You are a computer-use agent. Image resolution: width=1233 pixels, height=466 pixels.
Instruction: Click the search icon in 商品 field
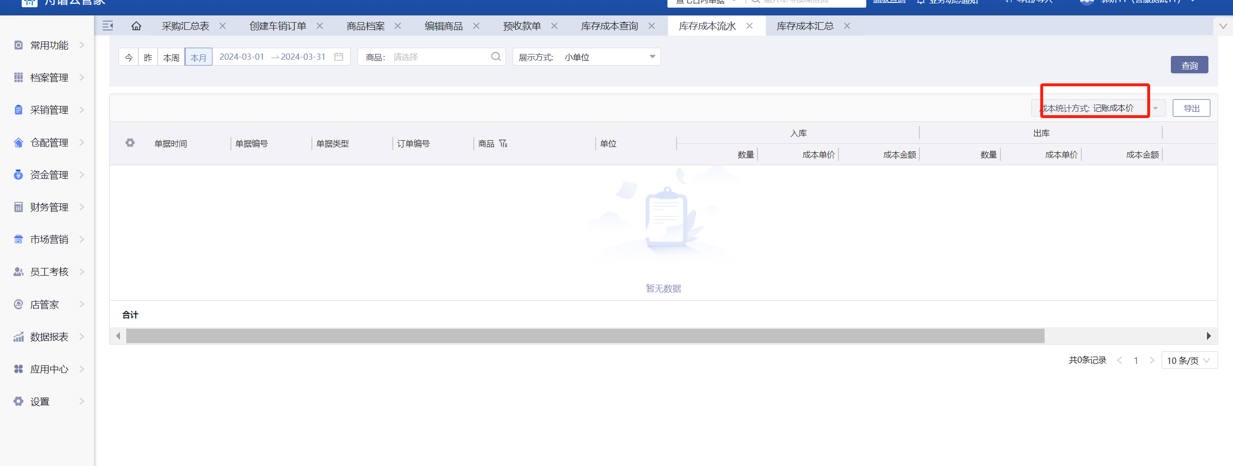496,57
